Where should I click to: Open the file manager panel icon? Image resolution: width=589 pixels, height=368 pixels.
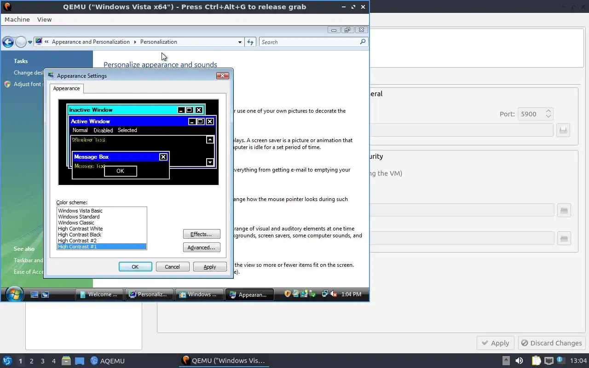click(x=66, y=361)
